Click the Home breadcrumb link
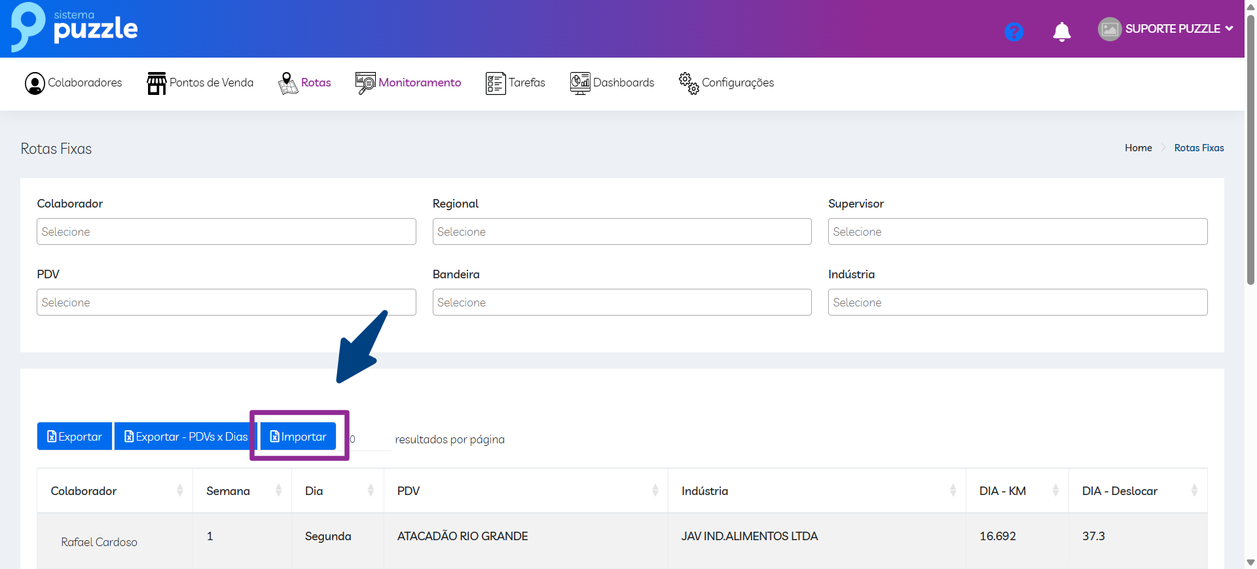The height and width of the screenshot is (569, 1257). (1138, 148)
